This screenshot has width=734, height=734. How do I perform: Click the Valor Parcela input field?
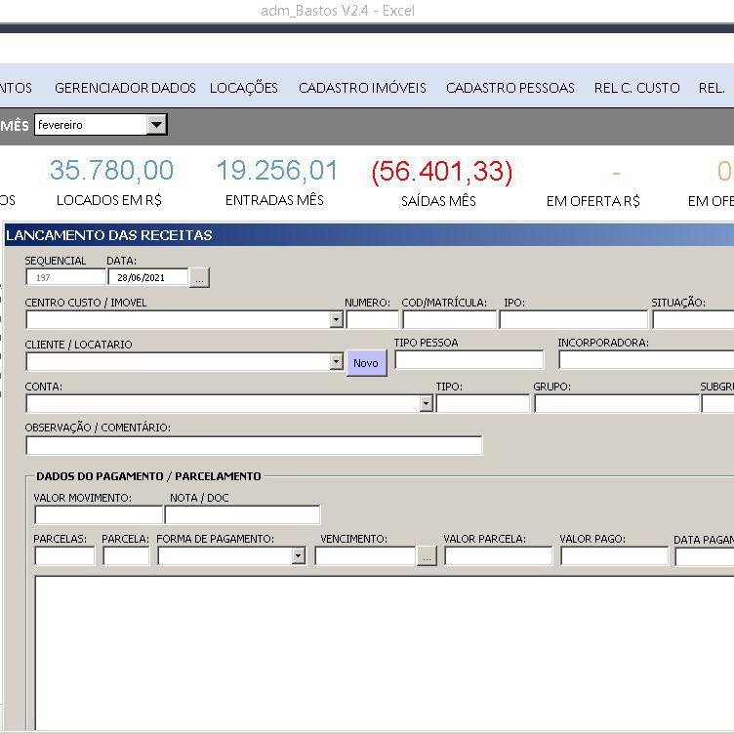(498, 556)
